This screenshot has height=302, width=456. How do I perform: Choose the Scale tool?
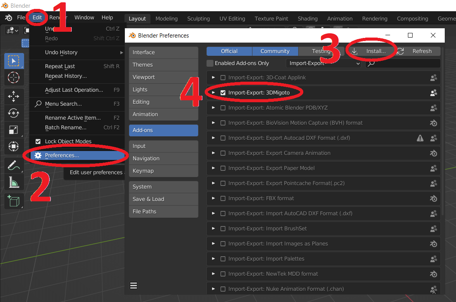[14, 129]
